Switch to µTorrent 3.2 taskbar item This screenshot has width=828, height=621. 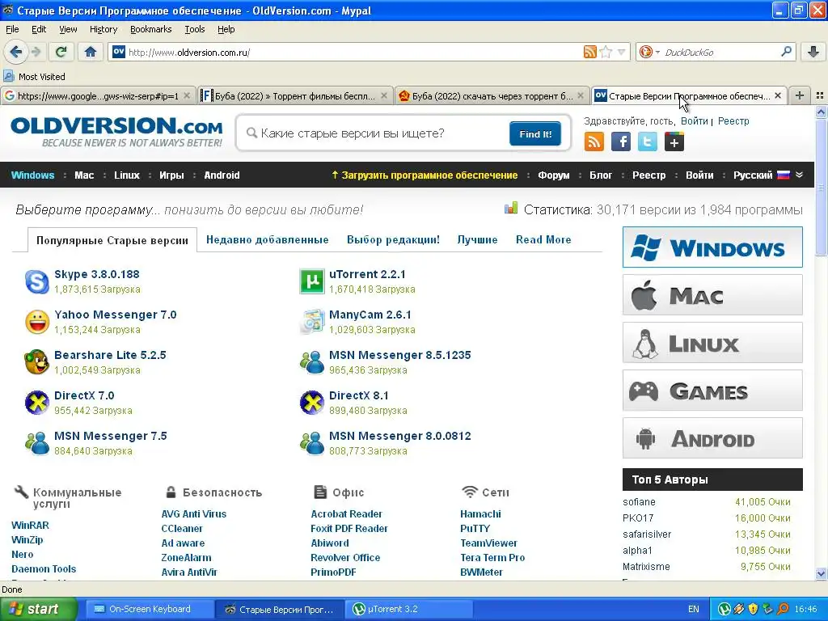pyautogui.click(x=408, y=609)
